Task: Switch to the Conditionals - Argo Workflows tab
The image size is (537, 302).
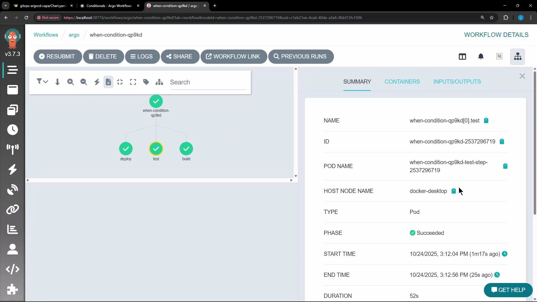Action: click(x=109, y=6)
